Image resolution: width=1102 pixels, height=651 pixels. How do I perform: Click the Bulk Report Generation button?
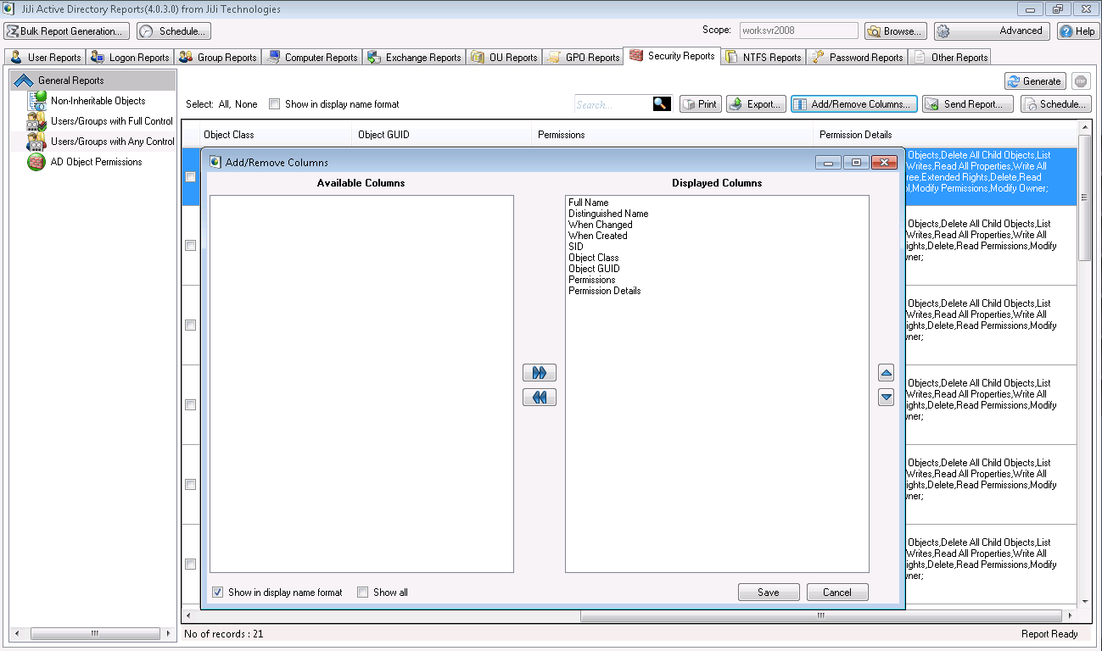(x=67, y=31)
